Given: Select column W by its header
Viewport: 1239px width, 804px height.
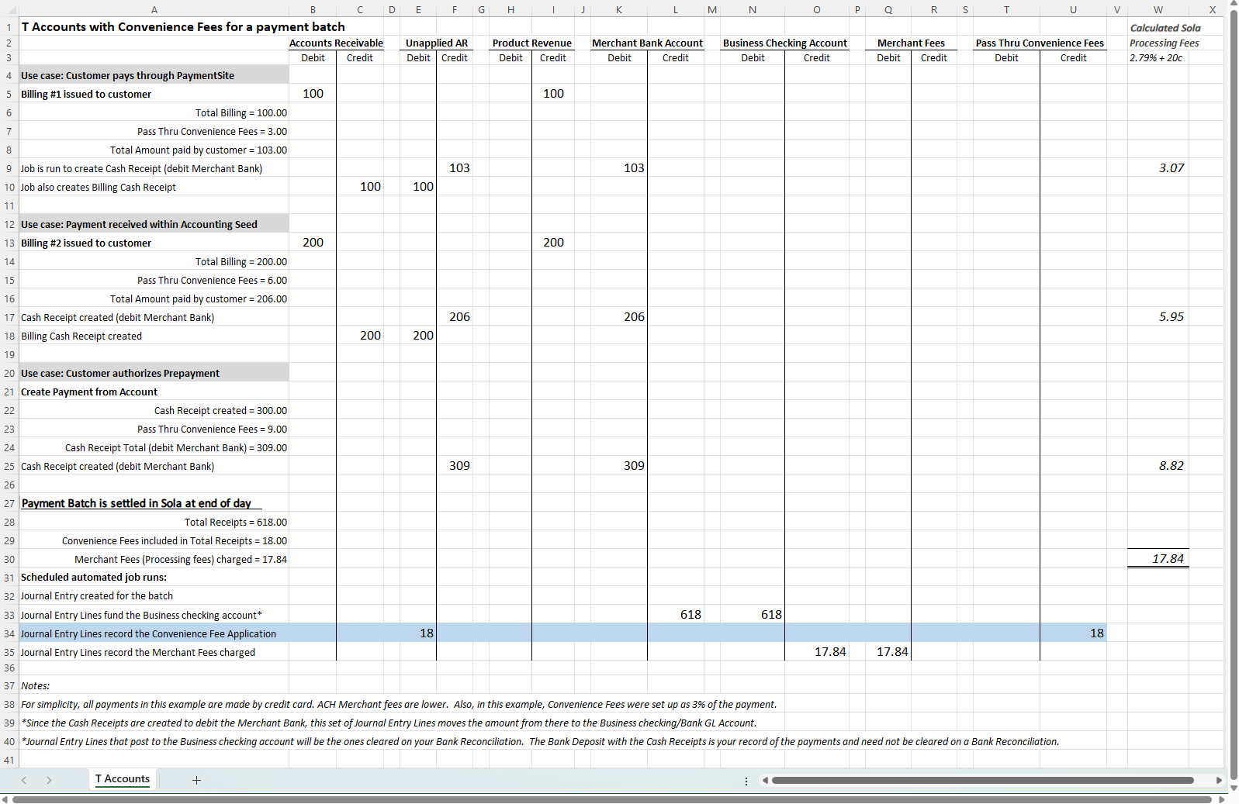Looking at the screenshot, I should [1158, 10].
